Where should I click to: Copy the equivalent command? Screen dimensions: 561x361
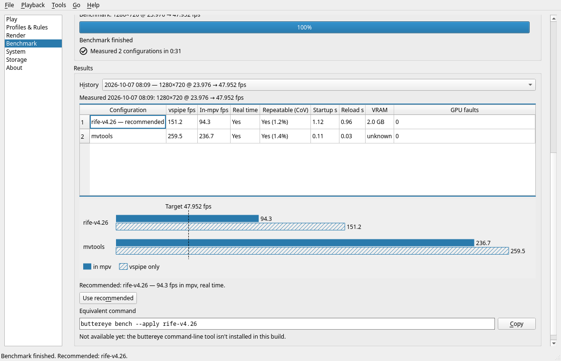(516, 324)
